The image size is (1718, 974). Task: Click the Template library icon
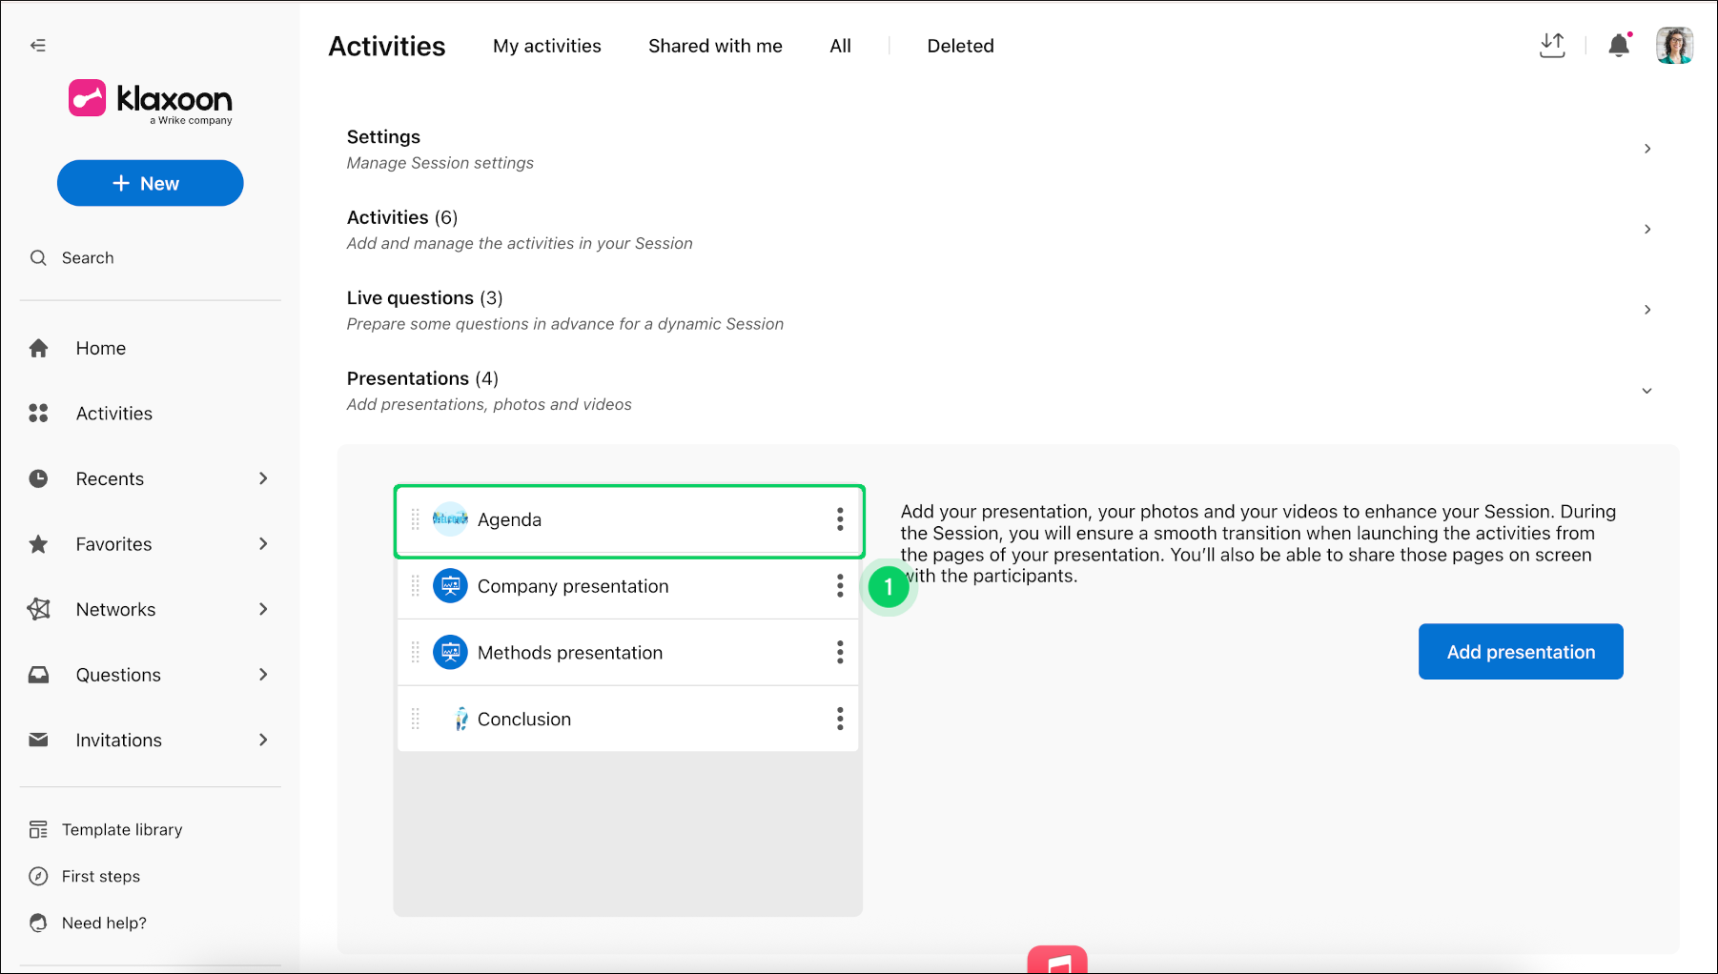click(38, 830)
